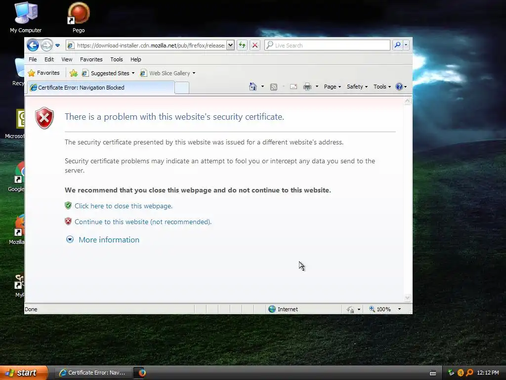Open My Computer desktop icon
The height and width of the screenshot is (380, 506).
pyautogui.click(x=26, y=18)
